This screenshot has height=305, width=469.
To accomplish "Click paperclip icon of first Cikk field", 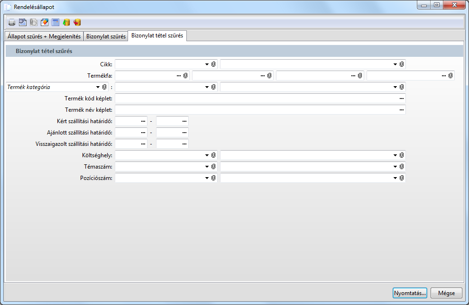I will tap(213, 64).
